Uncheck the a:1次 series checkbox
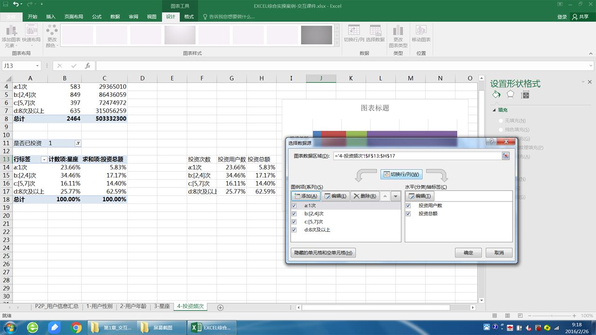The image size is (596, 335). click(x=294, y=206)
